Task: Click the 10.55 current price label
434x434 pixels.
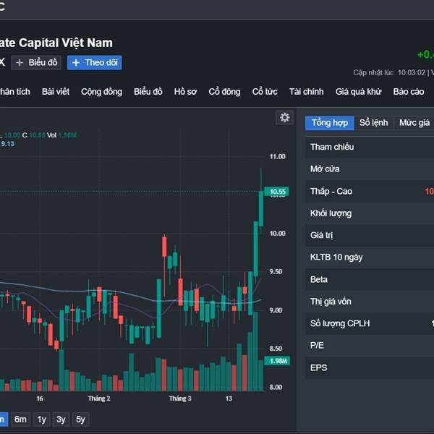Action: 277,192
